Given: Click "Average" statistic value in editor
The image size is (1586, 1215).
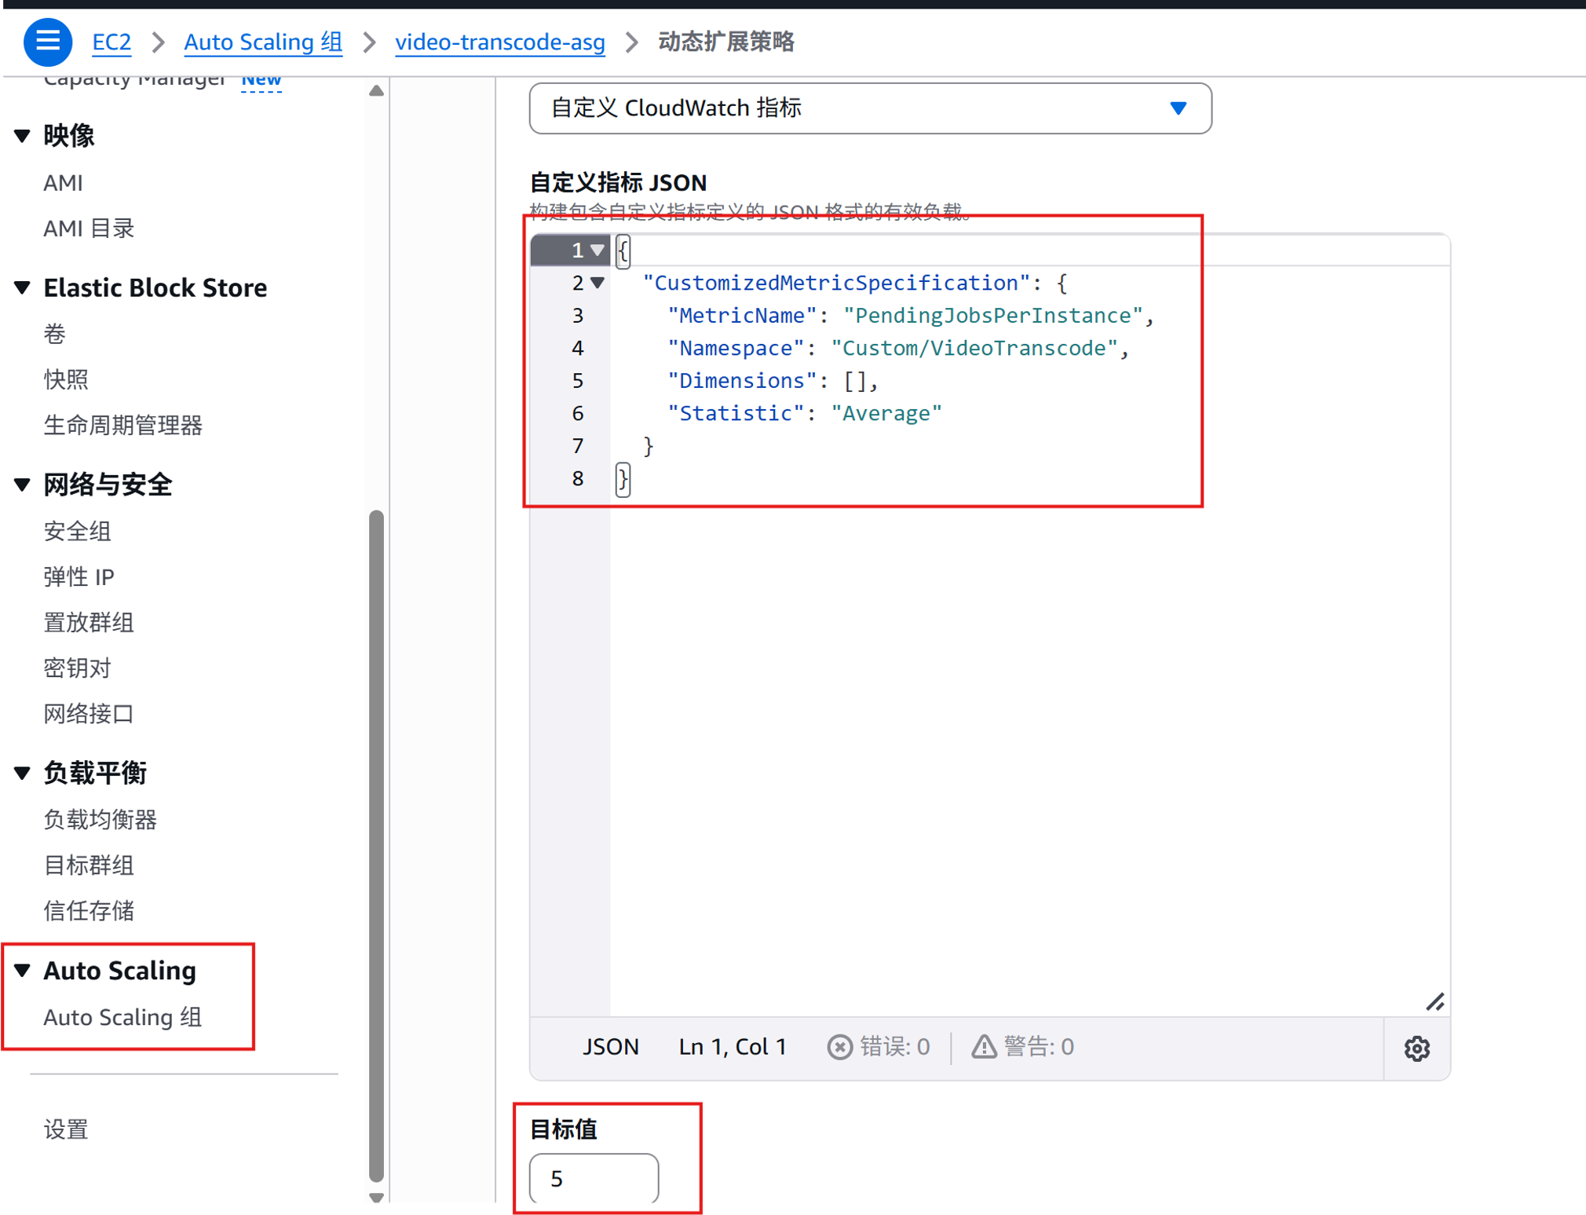Looking at the screenshot, I should (x=886, y=412).
